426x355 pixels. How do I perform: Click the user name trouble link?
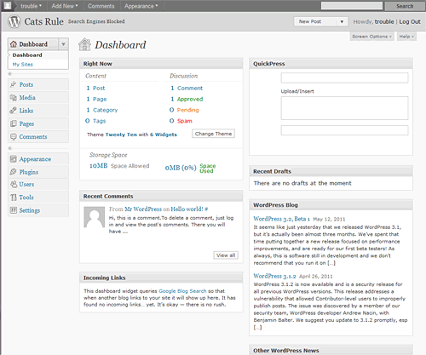pos(384,21)
